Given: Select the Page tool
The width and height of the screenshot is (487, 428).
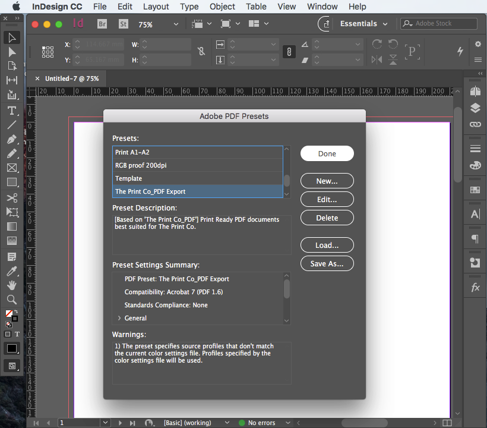Looking at the screenshot, I should [12, 66].
